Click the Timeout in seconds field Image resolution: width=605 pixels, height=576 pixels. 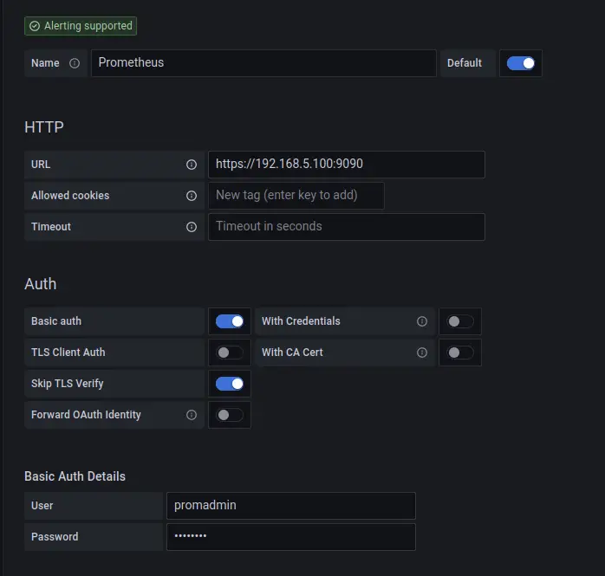tap(347, 227)
